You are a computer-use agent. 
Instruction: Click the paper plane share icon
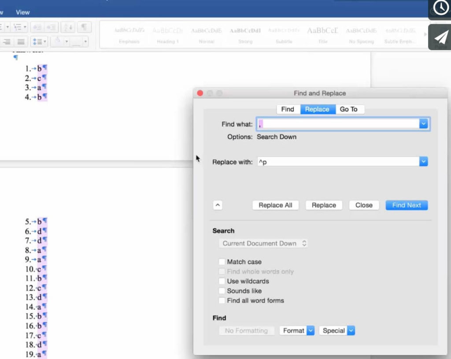440,37
